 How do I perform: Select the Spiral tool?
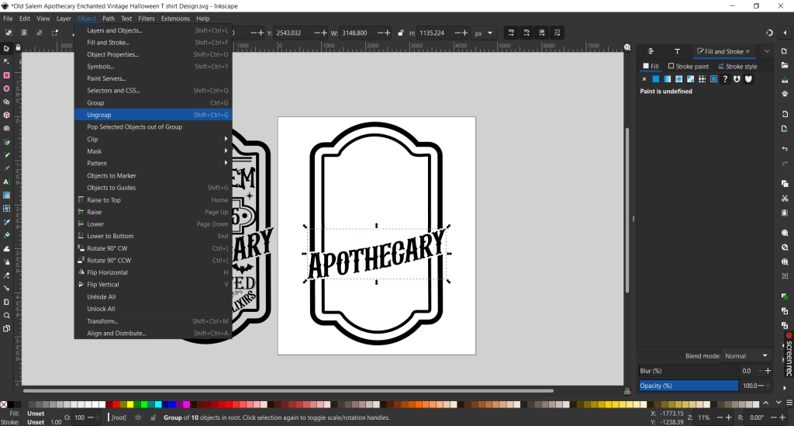click(6, 128)
